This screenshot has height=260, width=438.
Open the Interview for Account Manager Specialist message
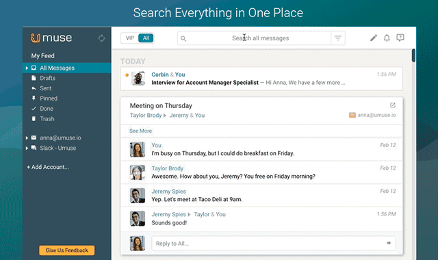point(261,79)
